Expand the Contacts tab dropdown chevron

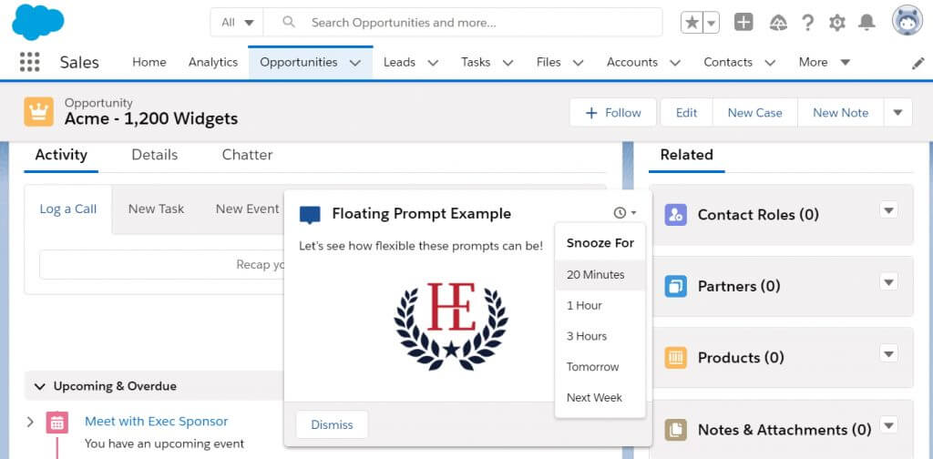(770, 63)
